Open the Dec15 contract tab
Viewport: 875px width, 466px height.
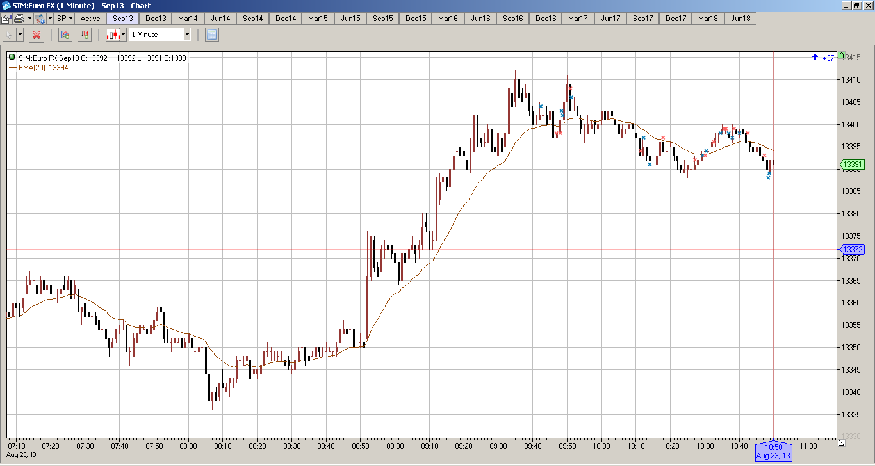coord(416,19)
